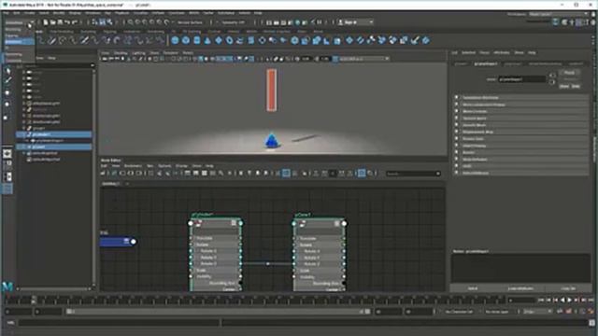Image resolution: width=598 pixels, height=336 pixels.
Task: Click the Load Attributes button
Action: click(520, 288)
